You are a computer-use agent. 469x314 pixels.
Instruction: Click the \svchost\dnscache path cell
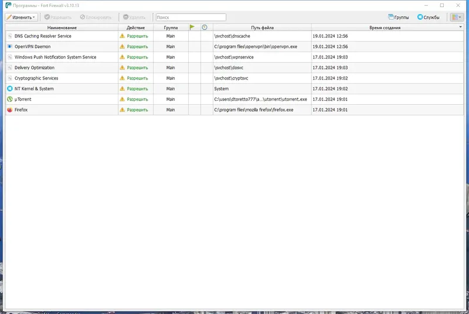click(262, 36)
